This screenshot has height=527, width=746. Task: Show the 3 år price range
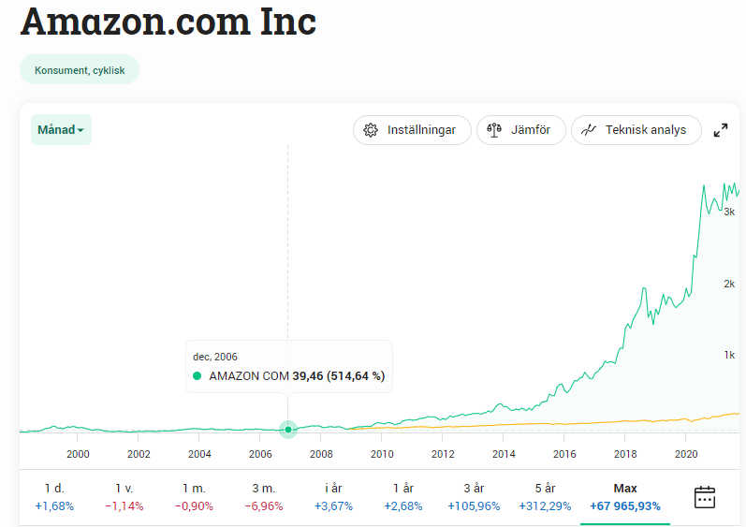[x=474, y=497]
